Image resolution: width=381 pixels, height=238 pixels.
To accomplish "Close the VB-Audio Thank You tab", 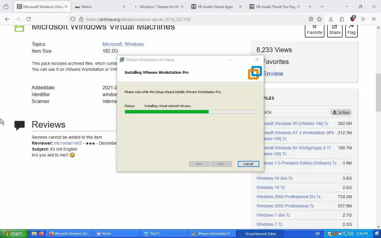I will [299, 7].
